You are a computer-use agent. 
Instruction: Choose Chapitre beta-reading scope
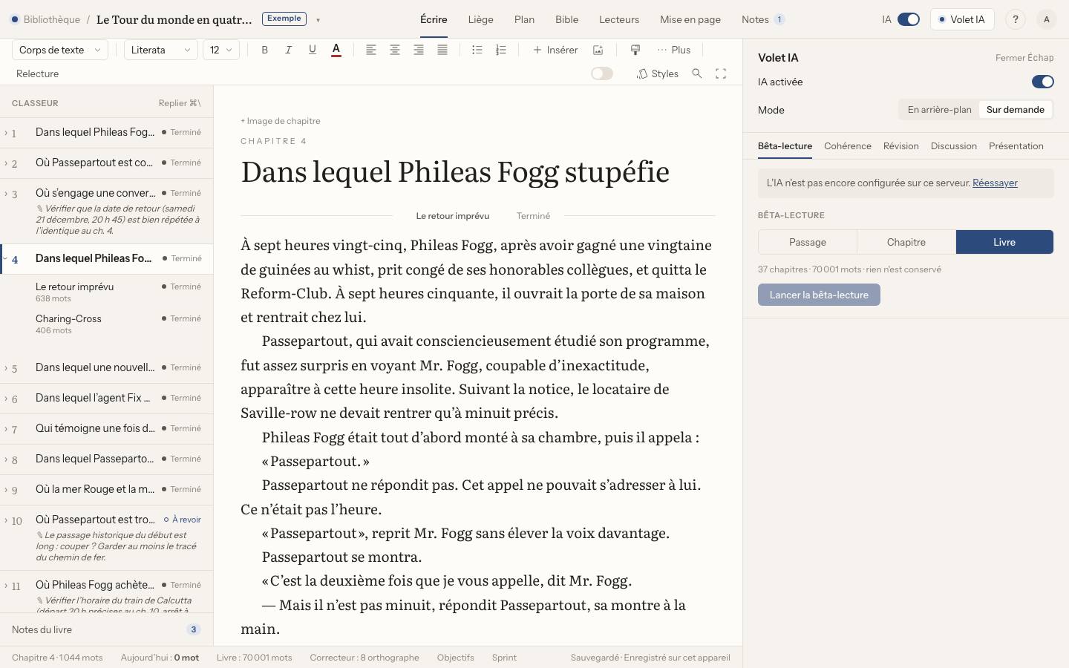click(x=906, y=242)
